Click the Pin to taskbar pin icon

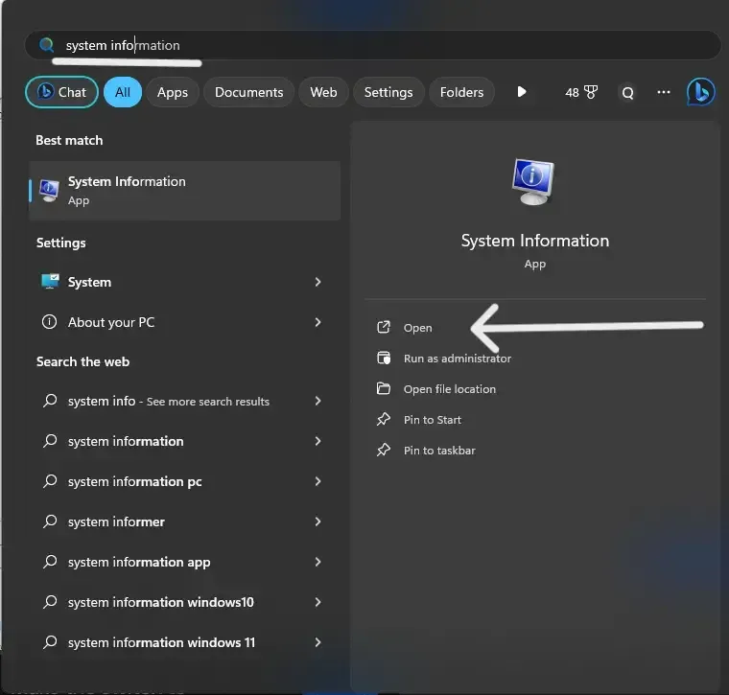pyautogui.click(x=383, y=450)
